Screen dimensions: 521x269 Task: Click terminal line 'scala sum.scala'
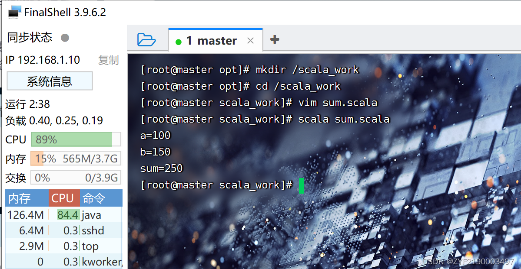(x=344, y=119)
